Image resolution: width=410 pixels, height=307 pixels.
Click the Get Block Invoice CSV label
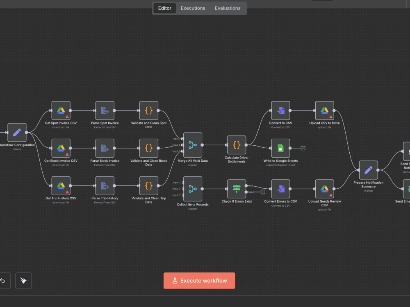click(x=61, y=161)
